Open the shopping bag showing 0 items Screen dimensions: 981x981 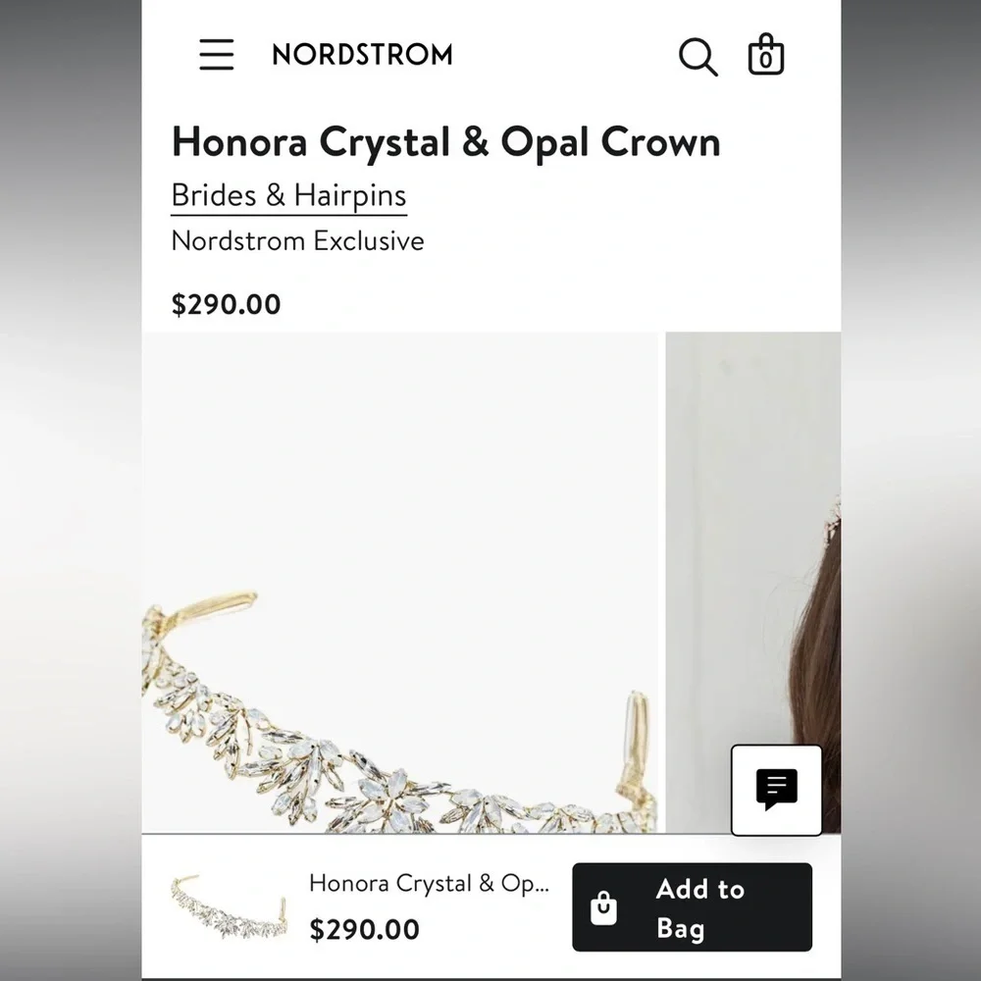(x=765, y=56)
